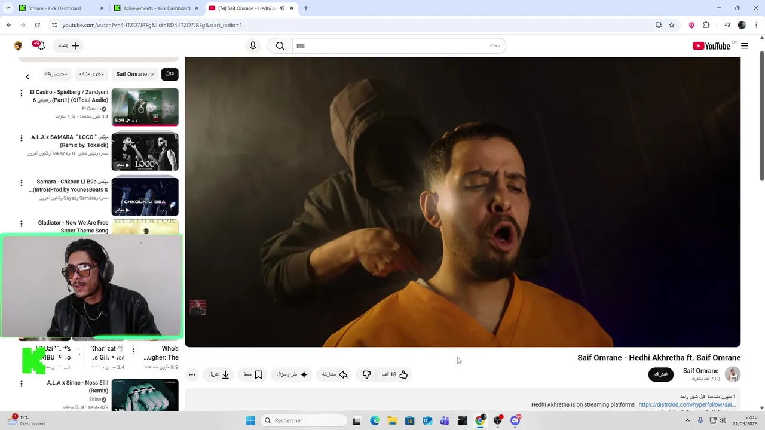Click the small channel watermark on video
765x430 pixels.
click(198, 308)
